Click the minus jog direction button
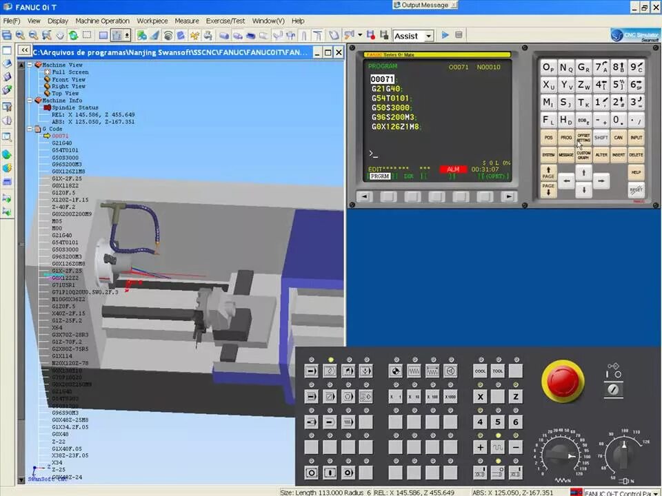Screen dimensions: 662x496 [516, 447]
